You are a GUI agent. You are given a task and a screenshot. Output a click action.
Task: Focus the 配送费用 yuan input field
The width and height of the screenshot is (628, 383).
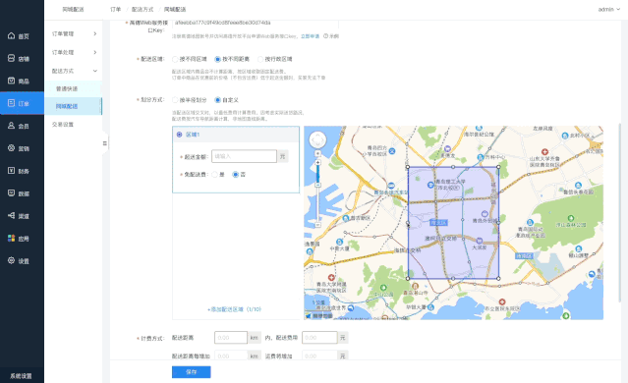319,338
